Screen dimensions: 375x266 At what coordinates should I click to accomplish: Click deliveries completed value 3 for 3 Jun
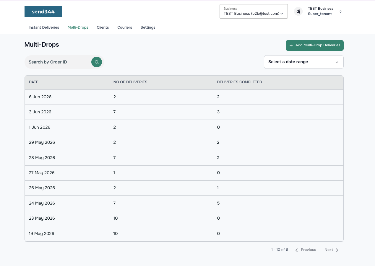218,112
